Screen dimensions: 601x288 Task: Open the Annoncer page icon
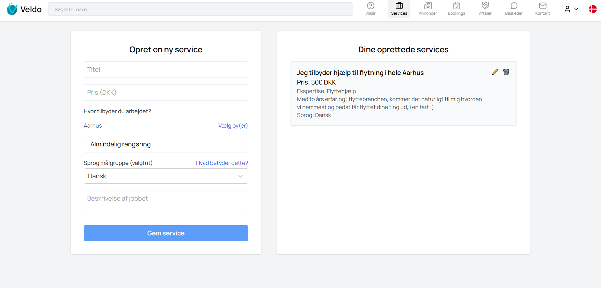(428, 6)
